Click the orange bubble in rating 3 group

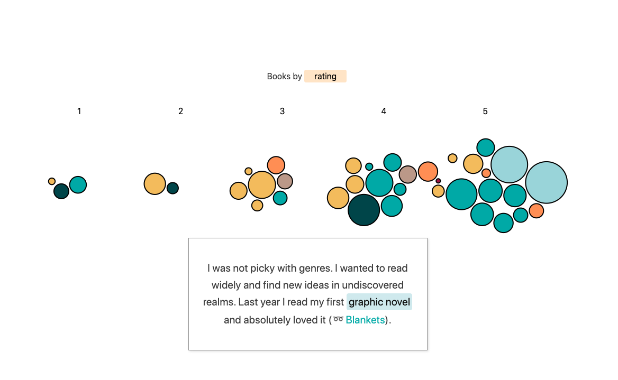pos(276,165)
